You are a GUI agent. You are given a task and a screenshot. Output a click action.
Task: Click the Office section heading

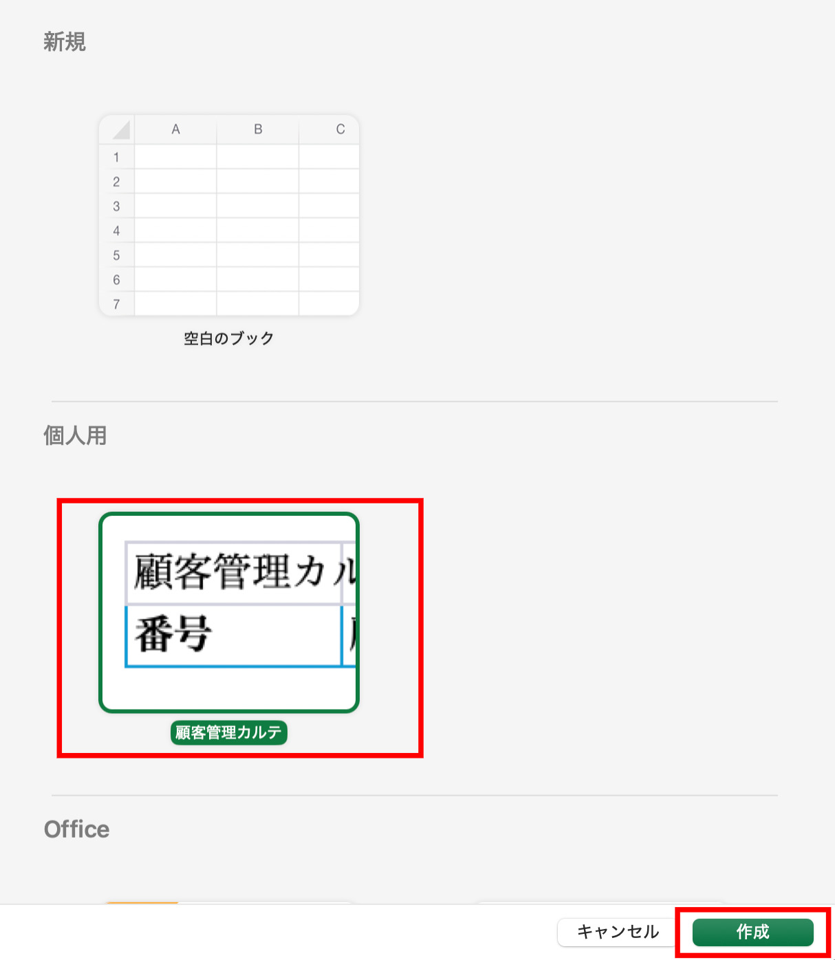click(76, 829)
